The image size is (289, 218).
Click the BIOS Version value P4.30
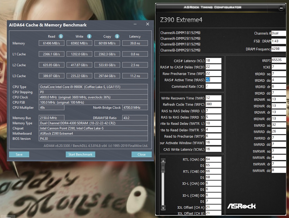coord(93,138)
